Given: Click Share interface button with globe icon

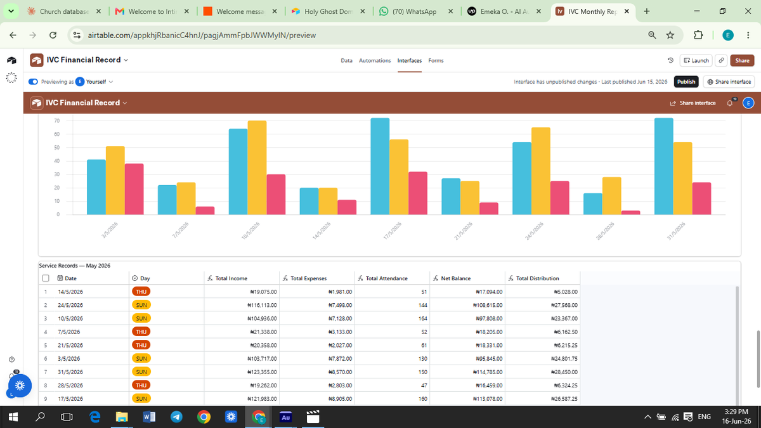Looking at the screenshot, I should [728, 82].
